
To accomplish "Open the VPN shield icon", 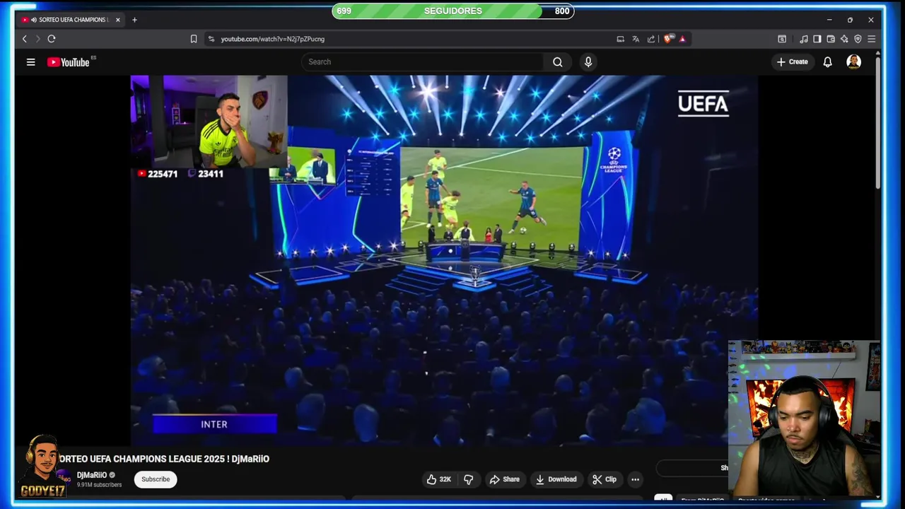I will coord(858,39).
